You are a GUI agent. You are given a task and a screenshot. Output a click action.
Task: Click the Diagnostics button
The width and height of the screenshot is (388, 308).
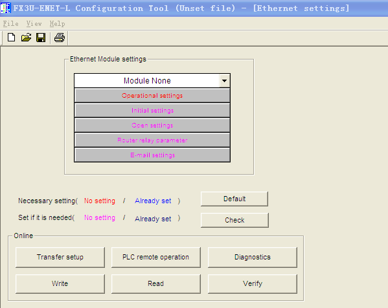click(x=253, y=257)
